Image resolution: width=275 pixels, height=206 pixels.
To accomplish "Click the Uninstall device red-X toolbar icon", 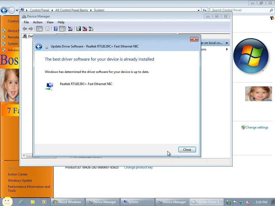I will point(85,29).
